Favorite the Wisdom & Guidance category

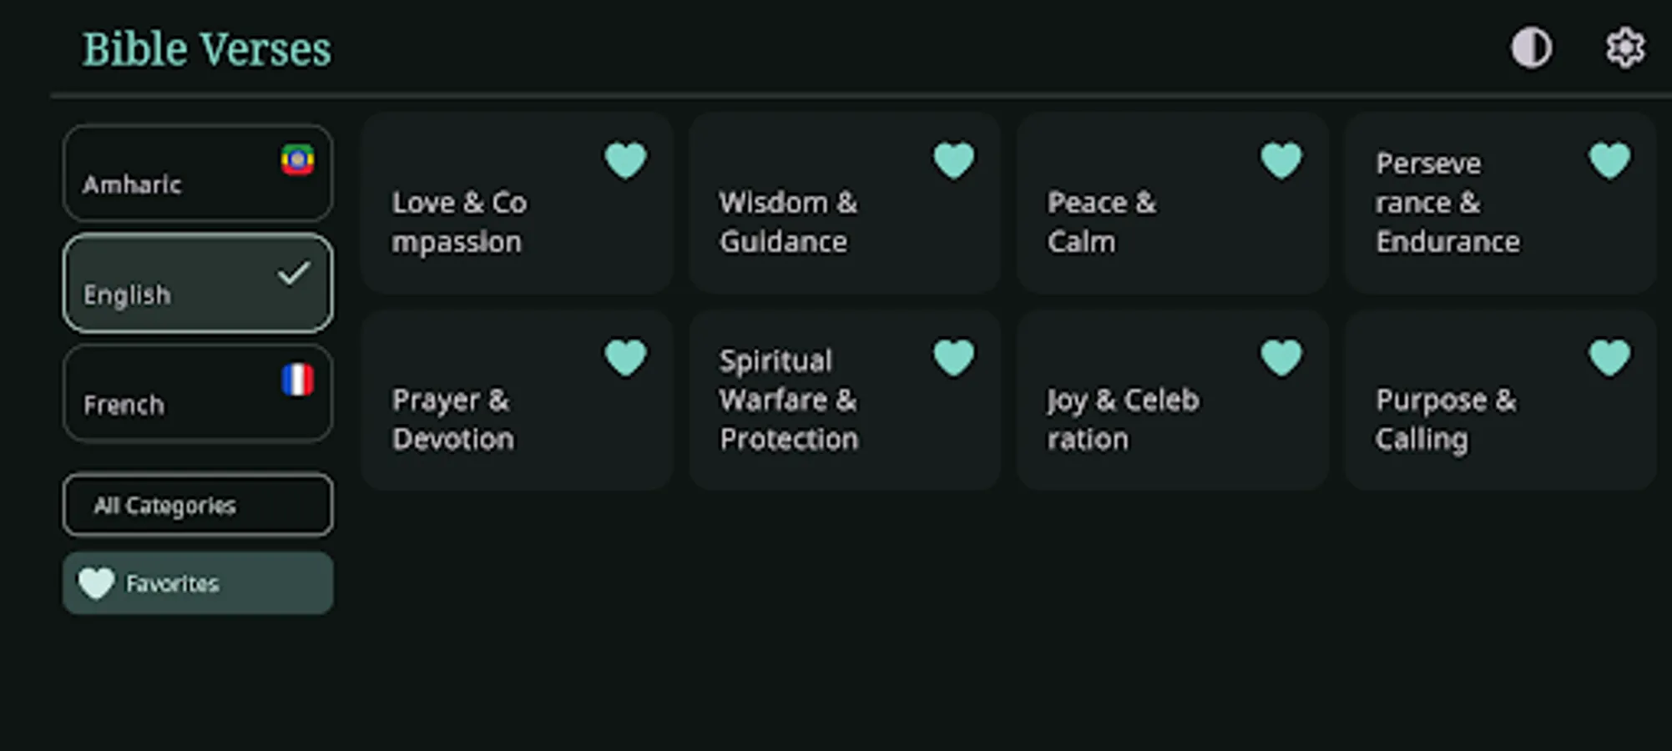[x=954, y=159]
